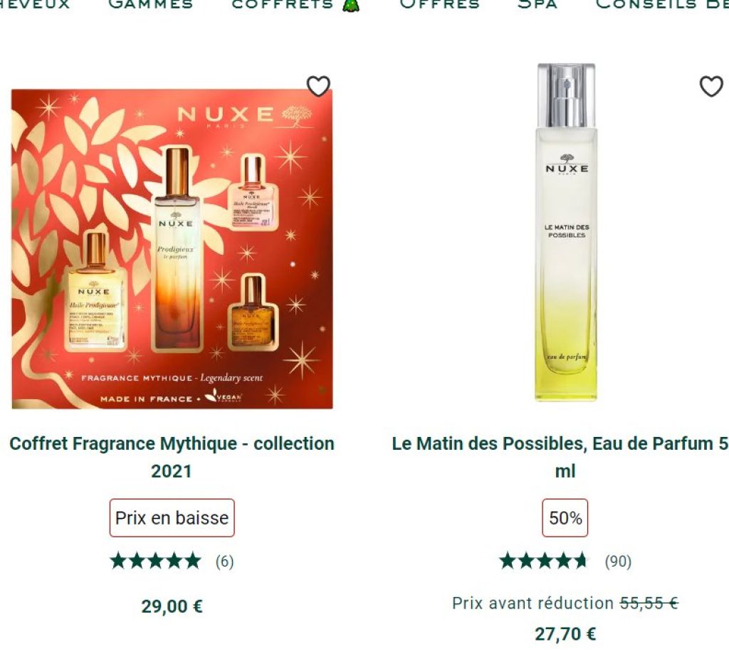Open the (90) reviews count
The width and height of the screenshot is (729, 654).
coord(618,561)
